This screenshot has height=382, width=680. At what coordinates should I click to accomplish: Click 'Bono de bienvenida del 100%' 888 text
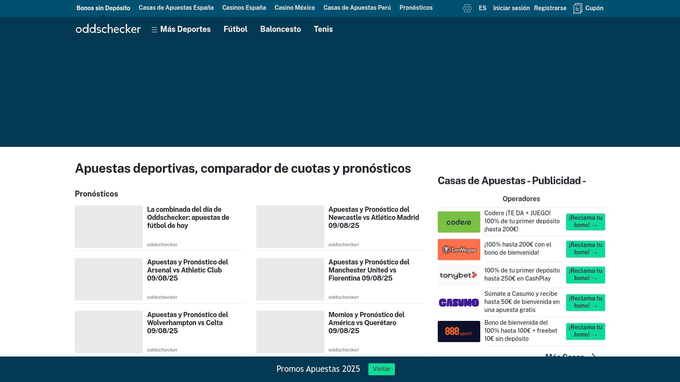521,331
